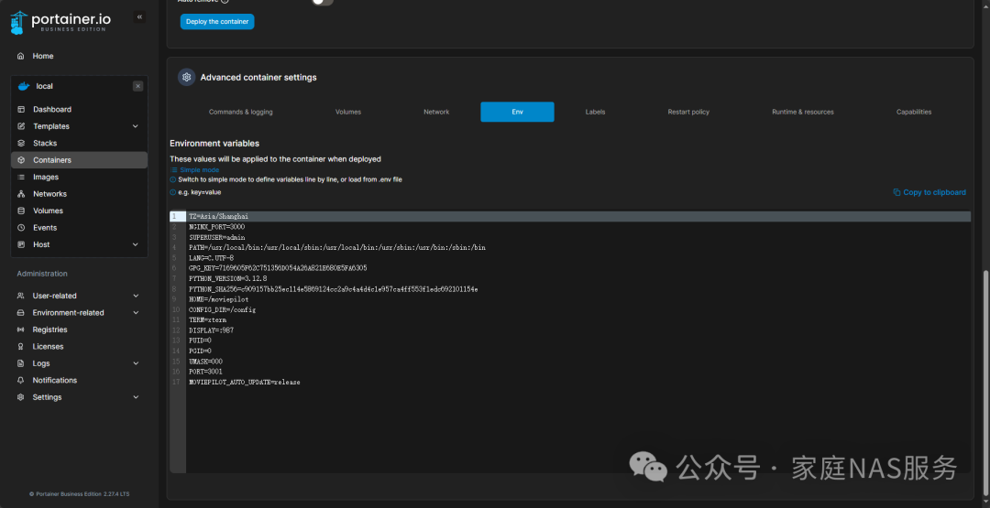This screenshot has width=990, height=508.
Task: Click the Licenses icon
Action: pos(20,347)
